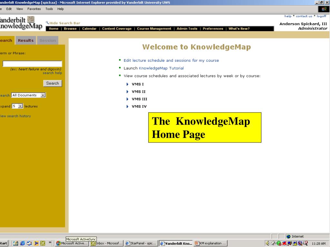Open the All Documents search dropdown
330x247 pixels.
pyautogui.click(x=28, y=95)
